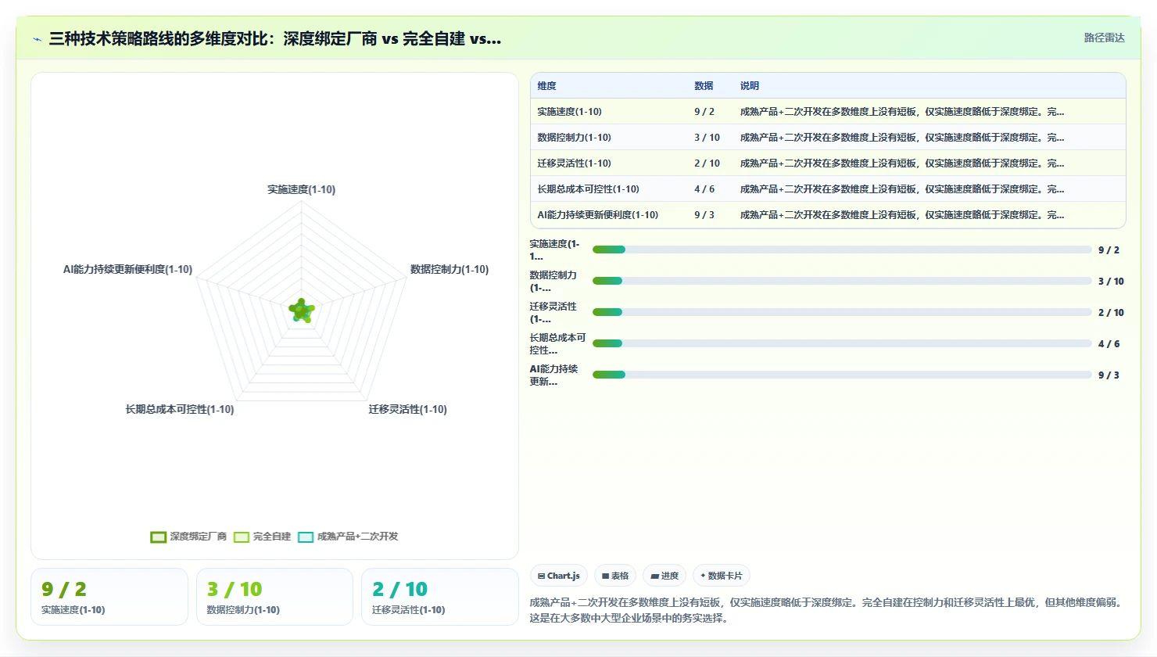The image size is (1157, 657).
Task: Open the 3 / 10 数据控制力 data card
Action: [274, 597]
